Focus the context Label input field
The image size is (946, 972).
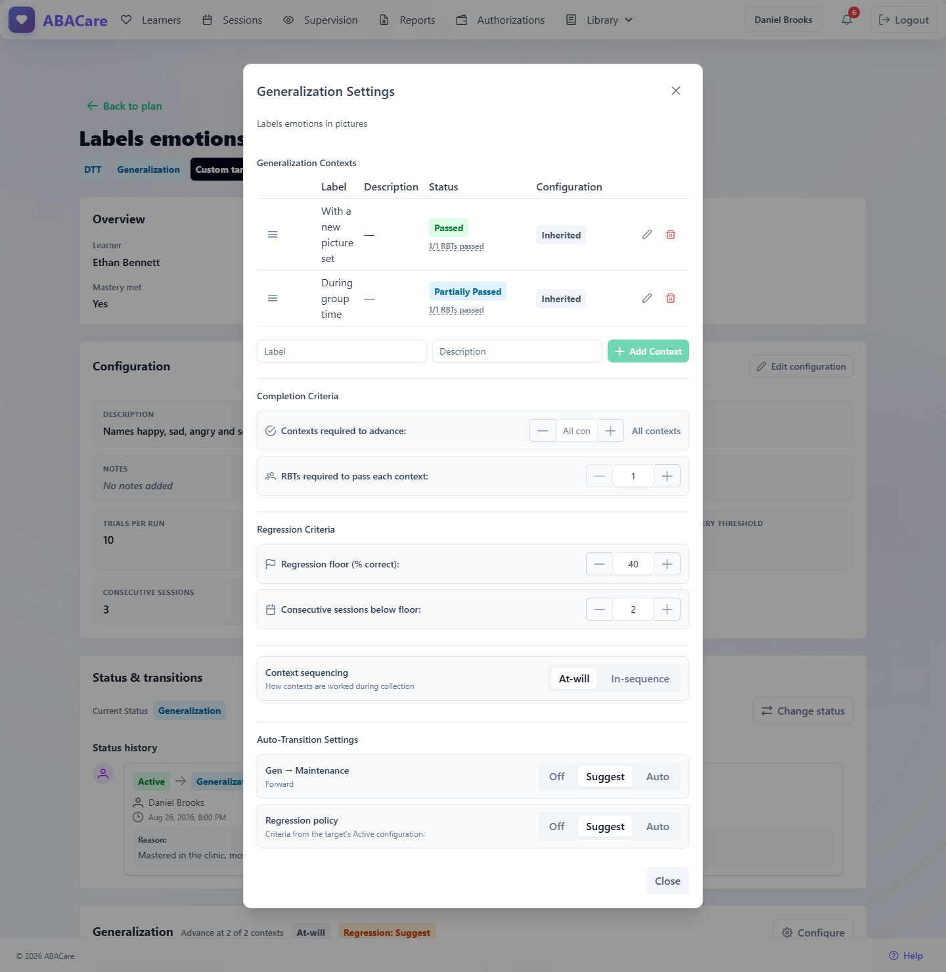coord(342,351)
